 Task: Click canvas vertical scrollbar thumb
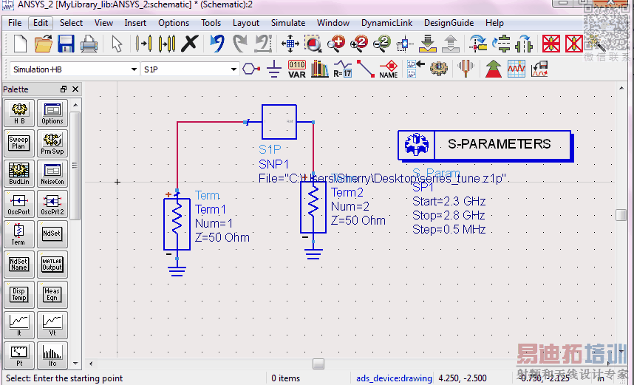tap(621, 215)
